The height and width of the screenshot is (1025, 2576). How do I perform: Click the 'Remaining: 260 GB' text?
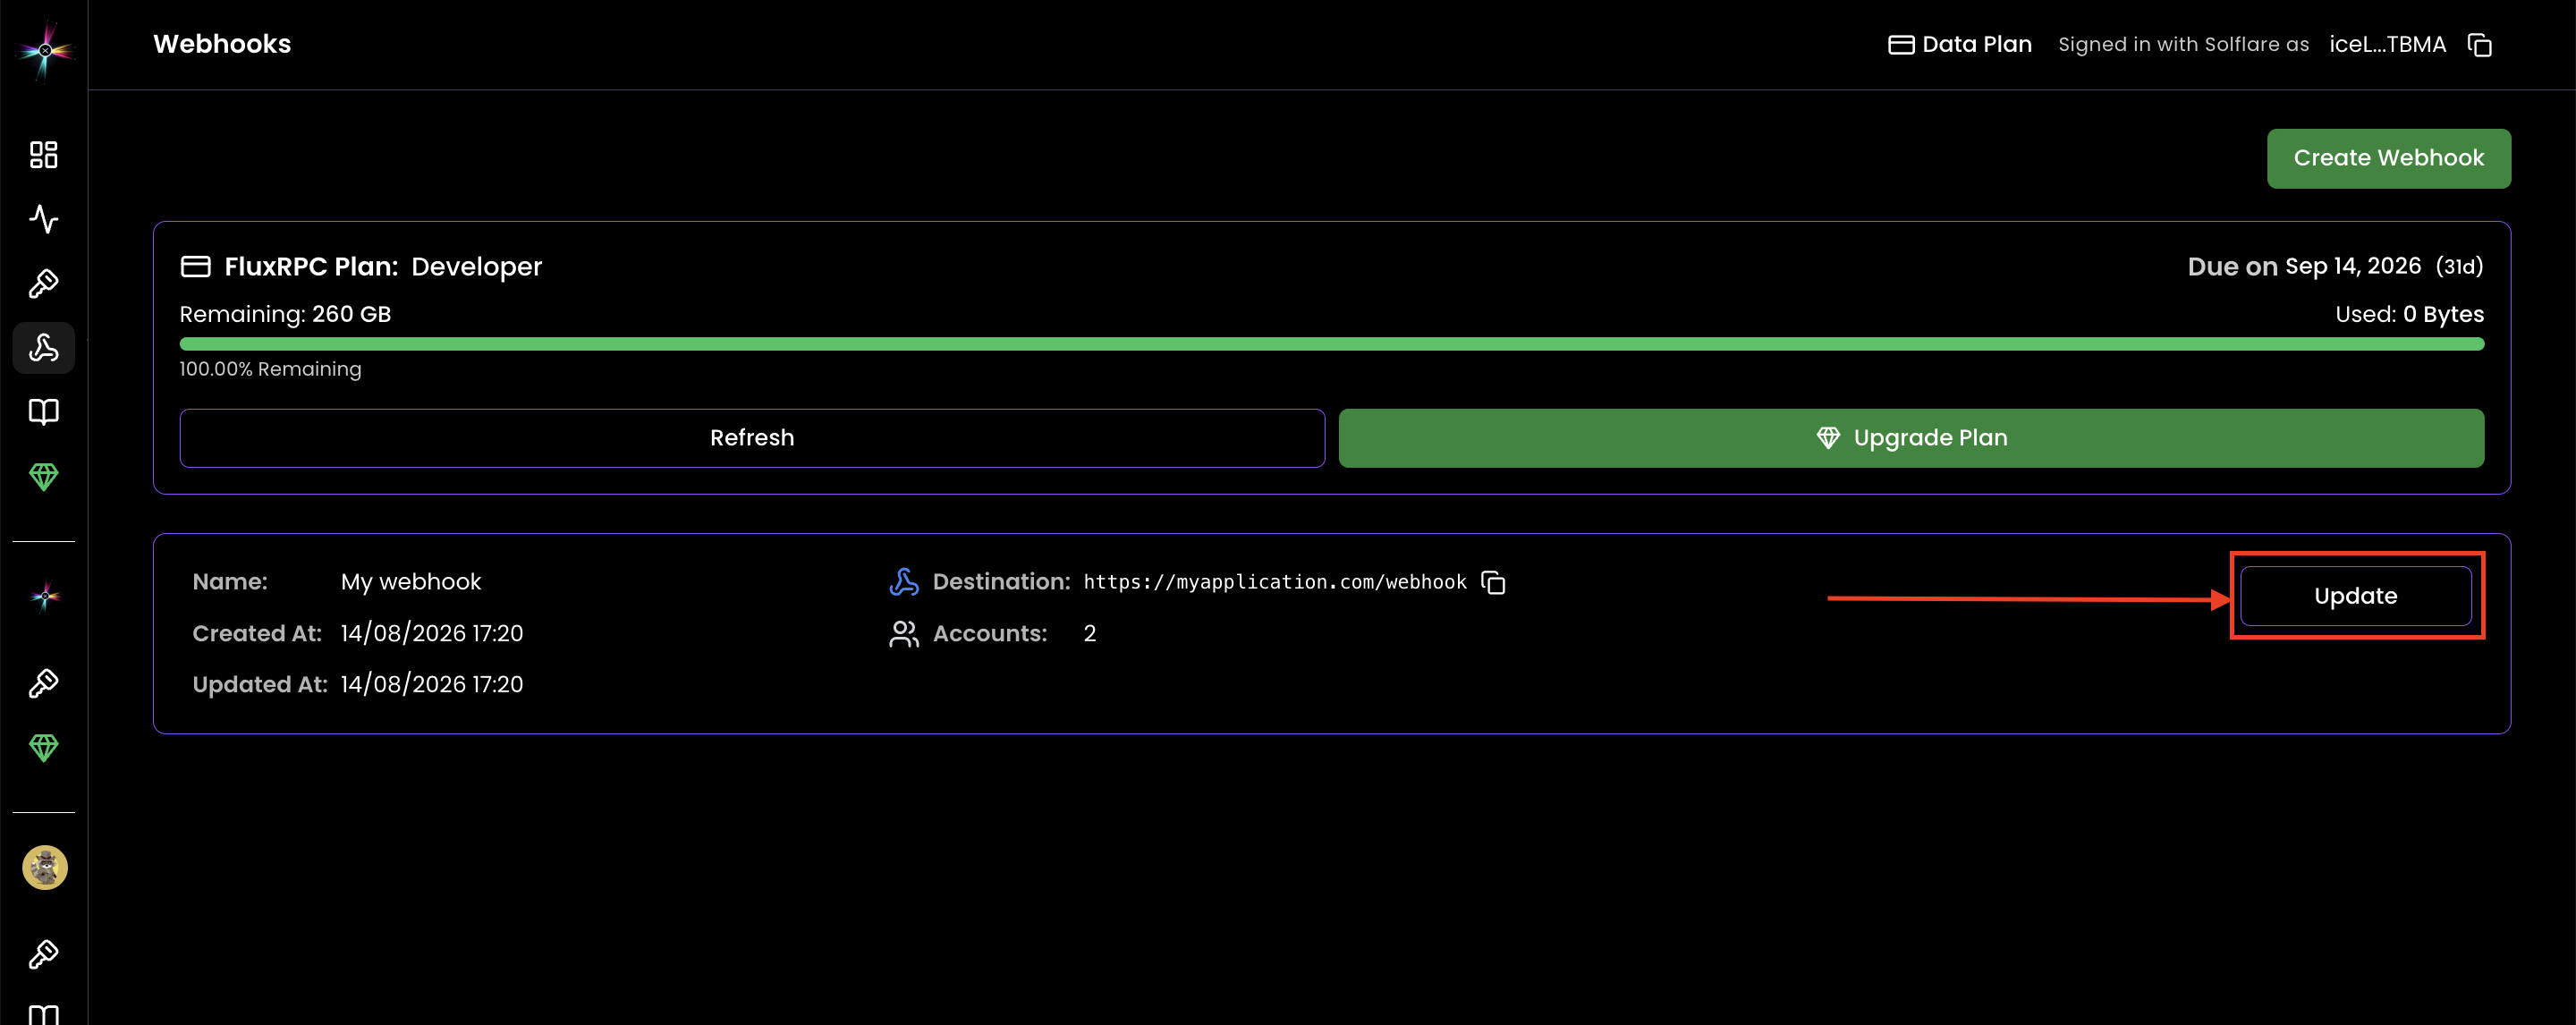[x=285, y=314]
